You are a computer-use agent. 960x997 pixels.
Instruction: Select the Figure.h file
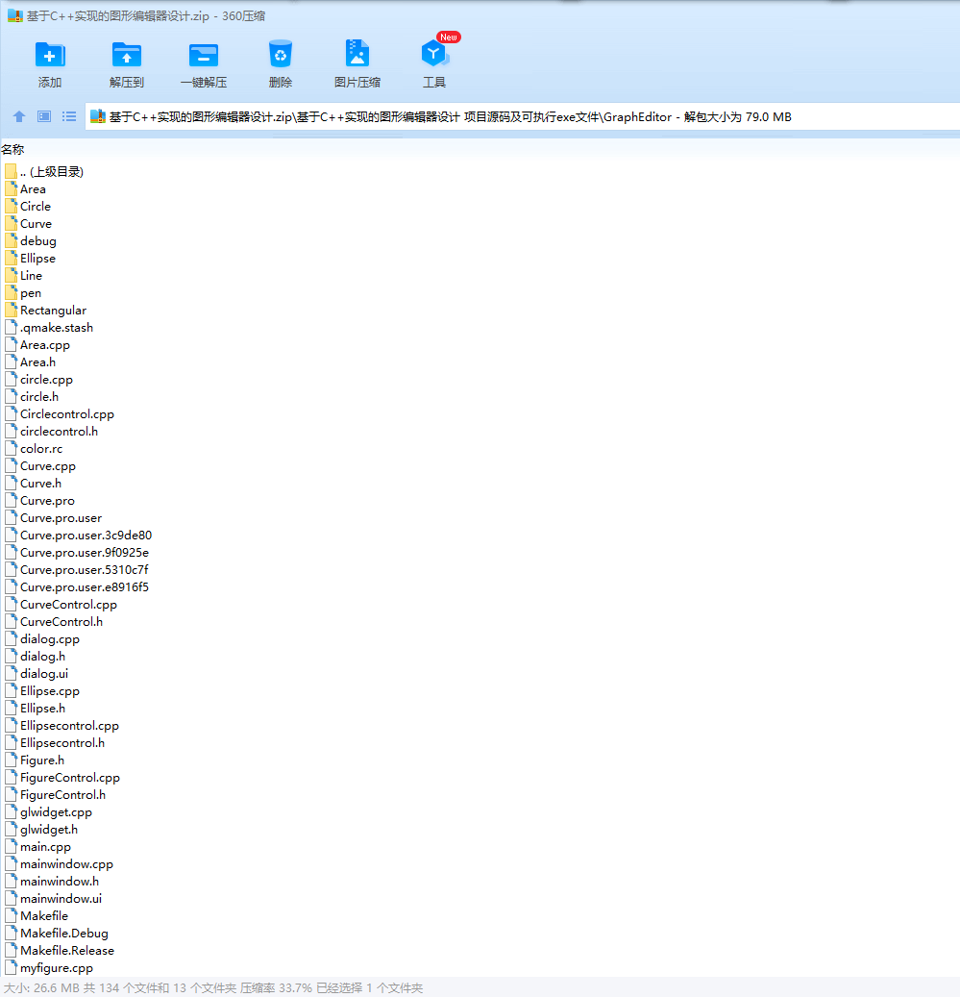pos(35,760)
